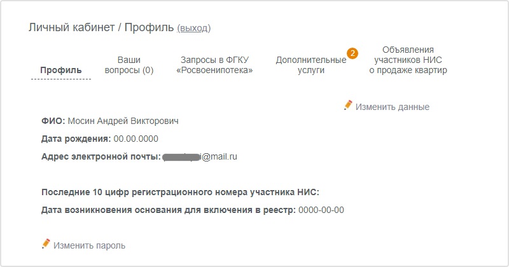Click the Изменить данные link text
The image size is (509, 267).
[x=392, y=107]
